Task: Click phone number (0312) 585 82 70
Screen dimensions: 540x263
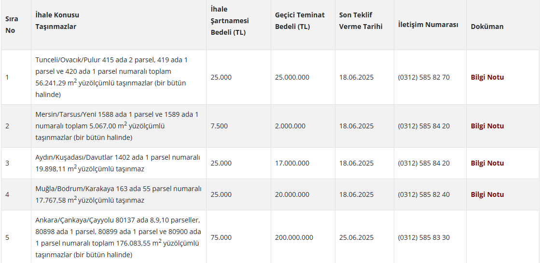Action: point(423,77)
